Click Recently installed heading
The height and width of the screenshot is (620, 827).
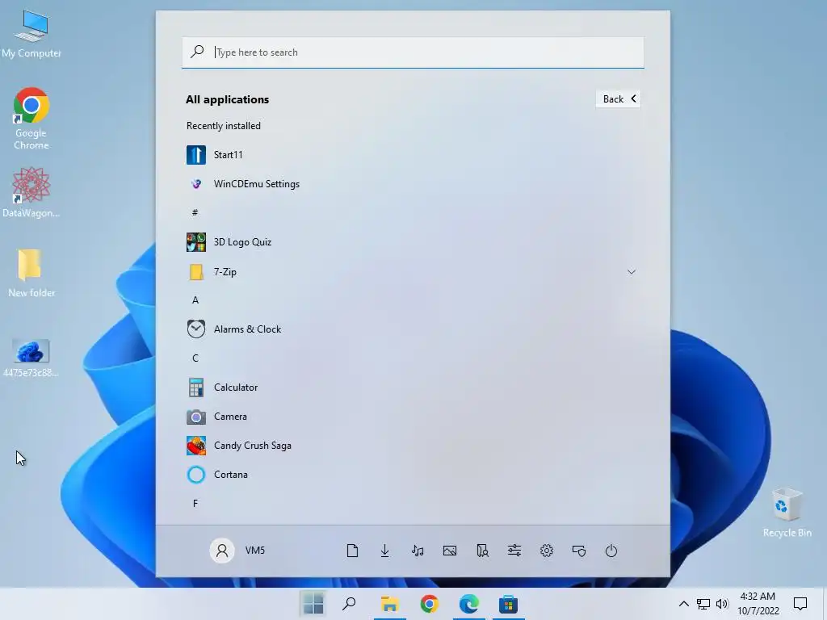(x=223, y=125)
